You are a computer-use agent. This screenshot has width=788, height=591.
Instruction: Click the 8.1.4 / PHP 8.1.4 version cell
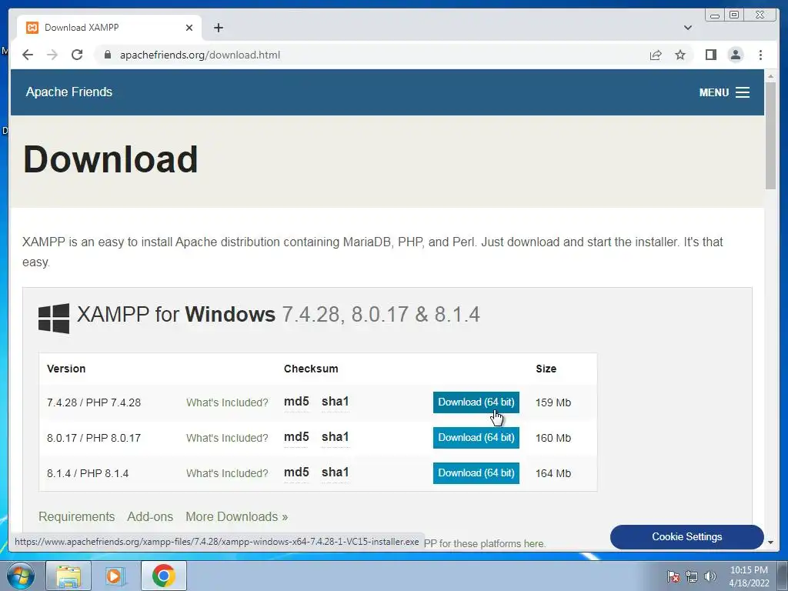coord(88,473)
